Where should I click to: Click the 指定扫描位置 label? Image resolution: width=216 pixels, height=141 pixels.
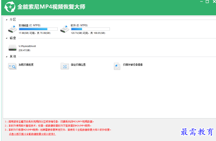click(x=78, y=65)
